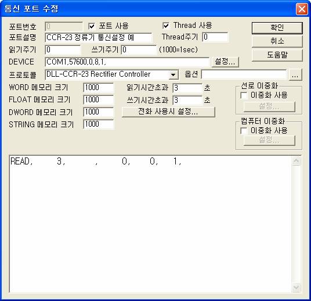Click the 쓰기시간초과 field
The height and width of the screenshot is (301, 311).
(187, 101)
